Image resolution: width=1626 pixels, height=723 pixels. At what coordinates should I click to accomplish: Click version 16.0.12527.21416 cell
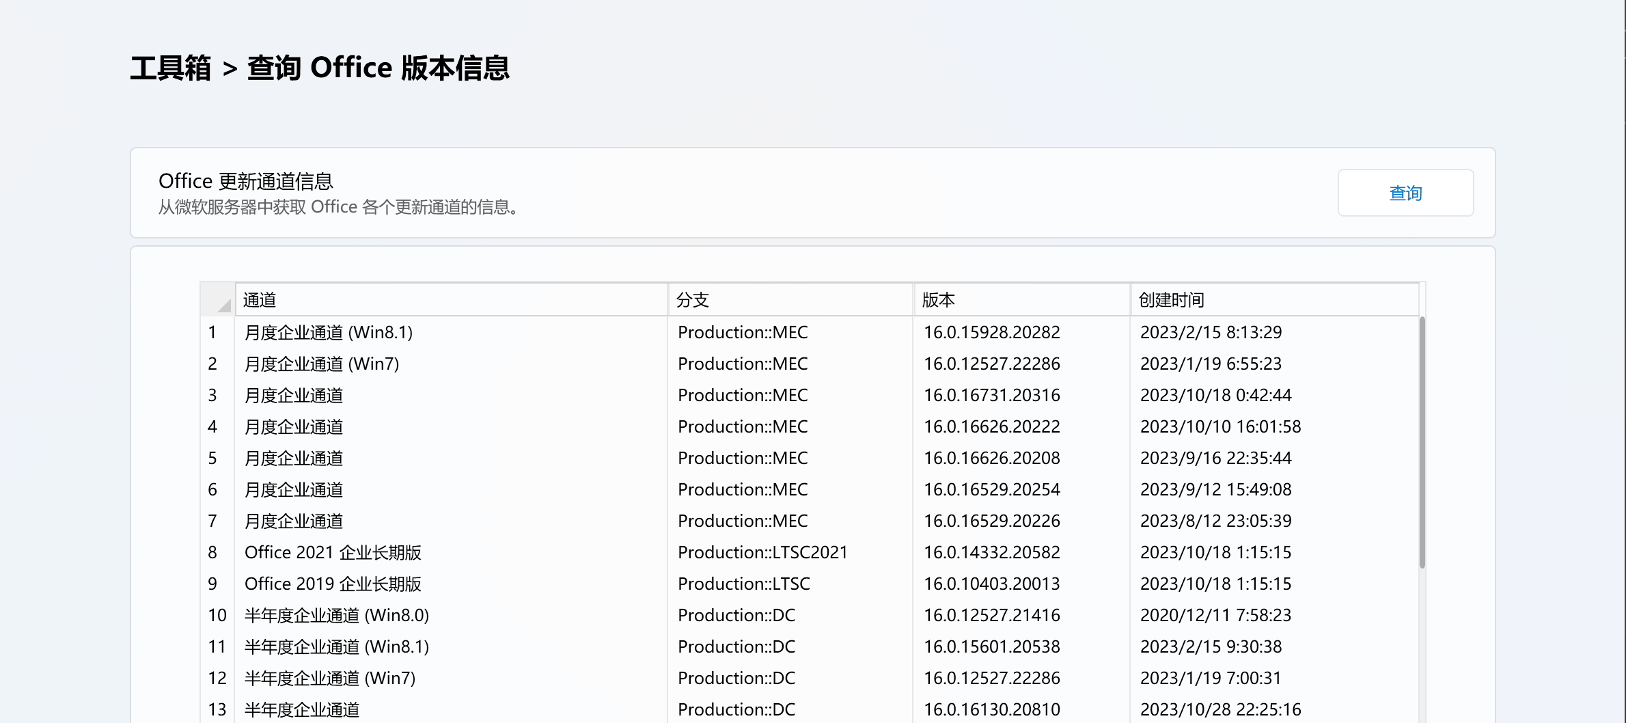point(1022,615)
